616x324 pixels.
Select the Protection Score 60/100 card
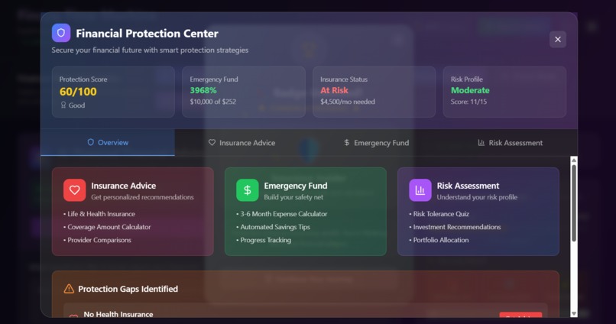[113, 92]
